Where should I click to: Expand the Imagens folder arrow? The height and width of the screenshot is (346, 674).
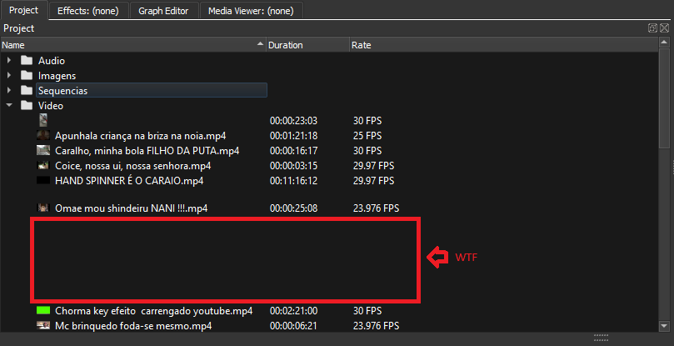pos(9,75)
